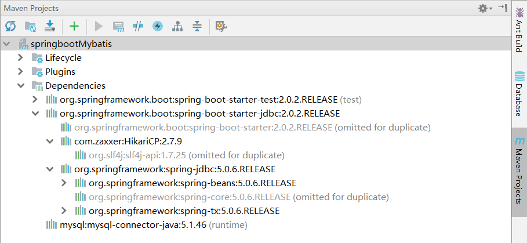
Task: Open the Database side tab
Action: [519, 94]
